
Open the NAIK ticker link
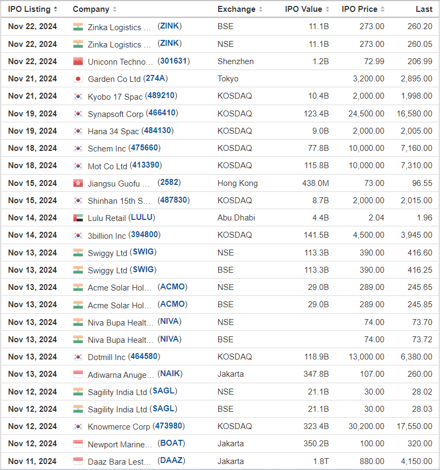click(170, 374)
